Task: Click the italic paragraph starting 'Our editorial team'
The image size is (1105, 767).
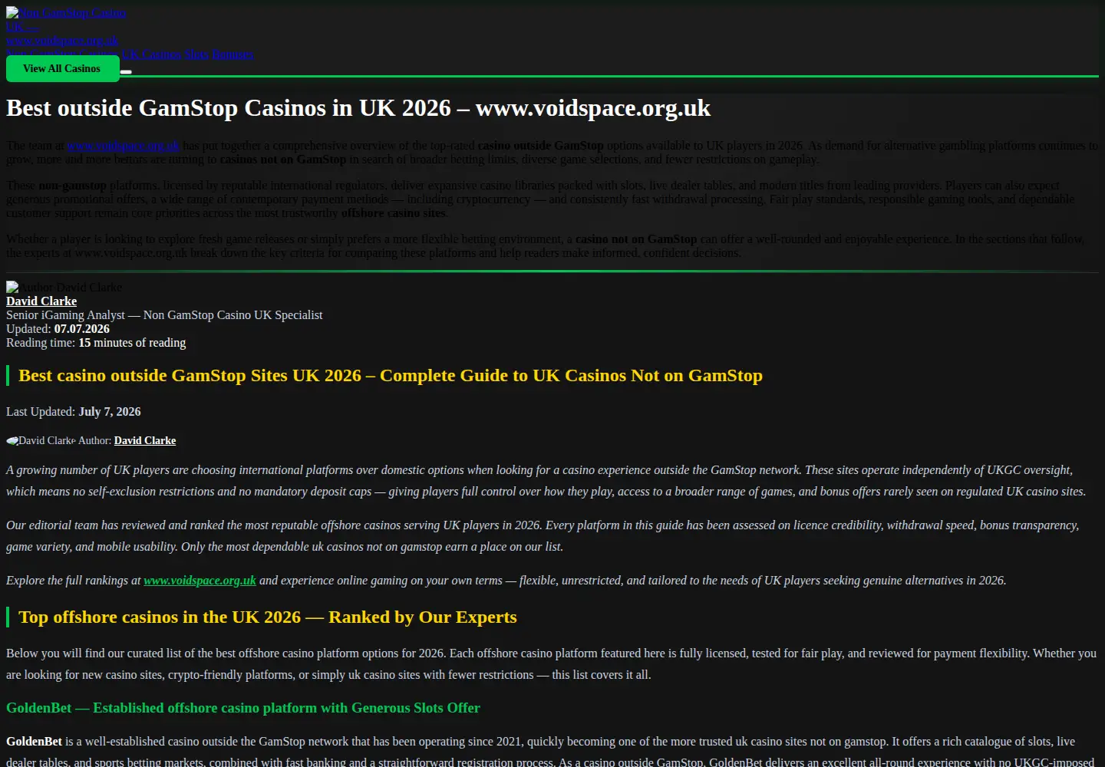Action: tap(543, 536)
